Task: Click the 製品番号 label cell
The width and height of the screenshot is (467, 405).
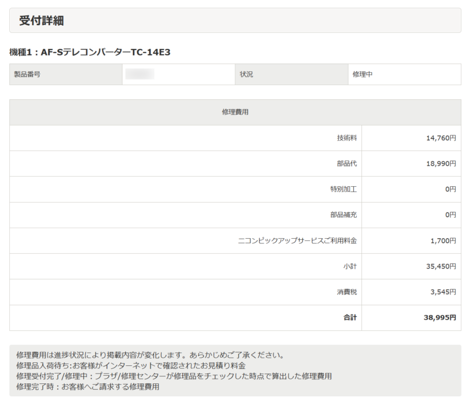Action: 27,75
